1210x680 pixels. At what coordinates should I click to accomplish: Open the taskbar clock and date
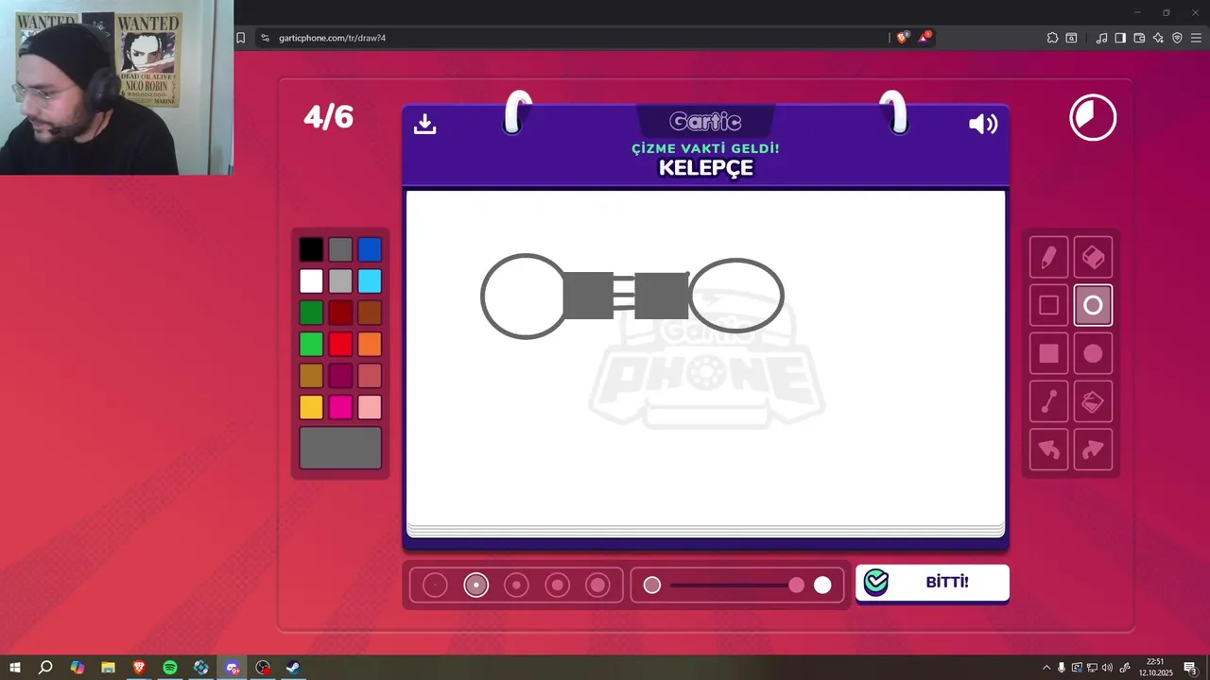(1154, 667)
